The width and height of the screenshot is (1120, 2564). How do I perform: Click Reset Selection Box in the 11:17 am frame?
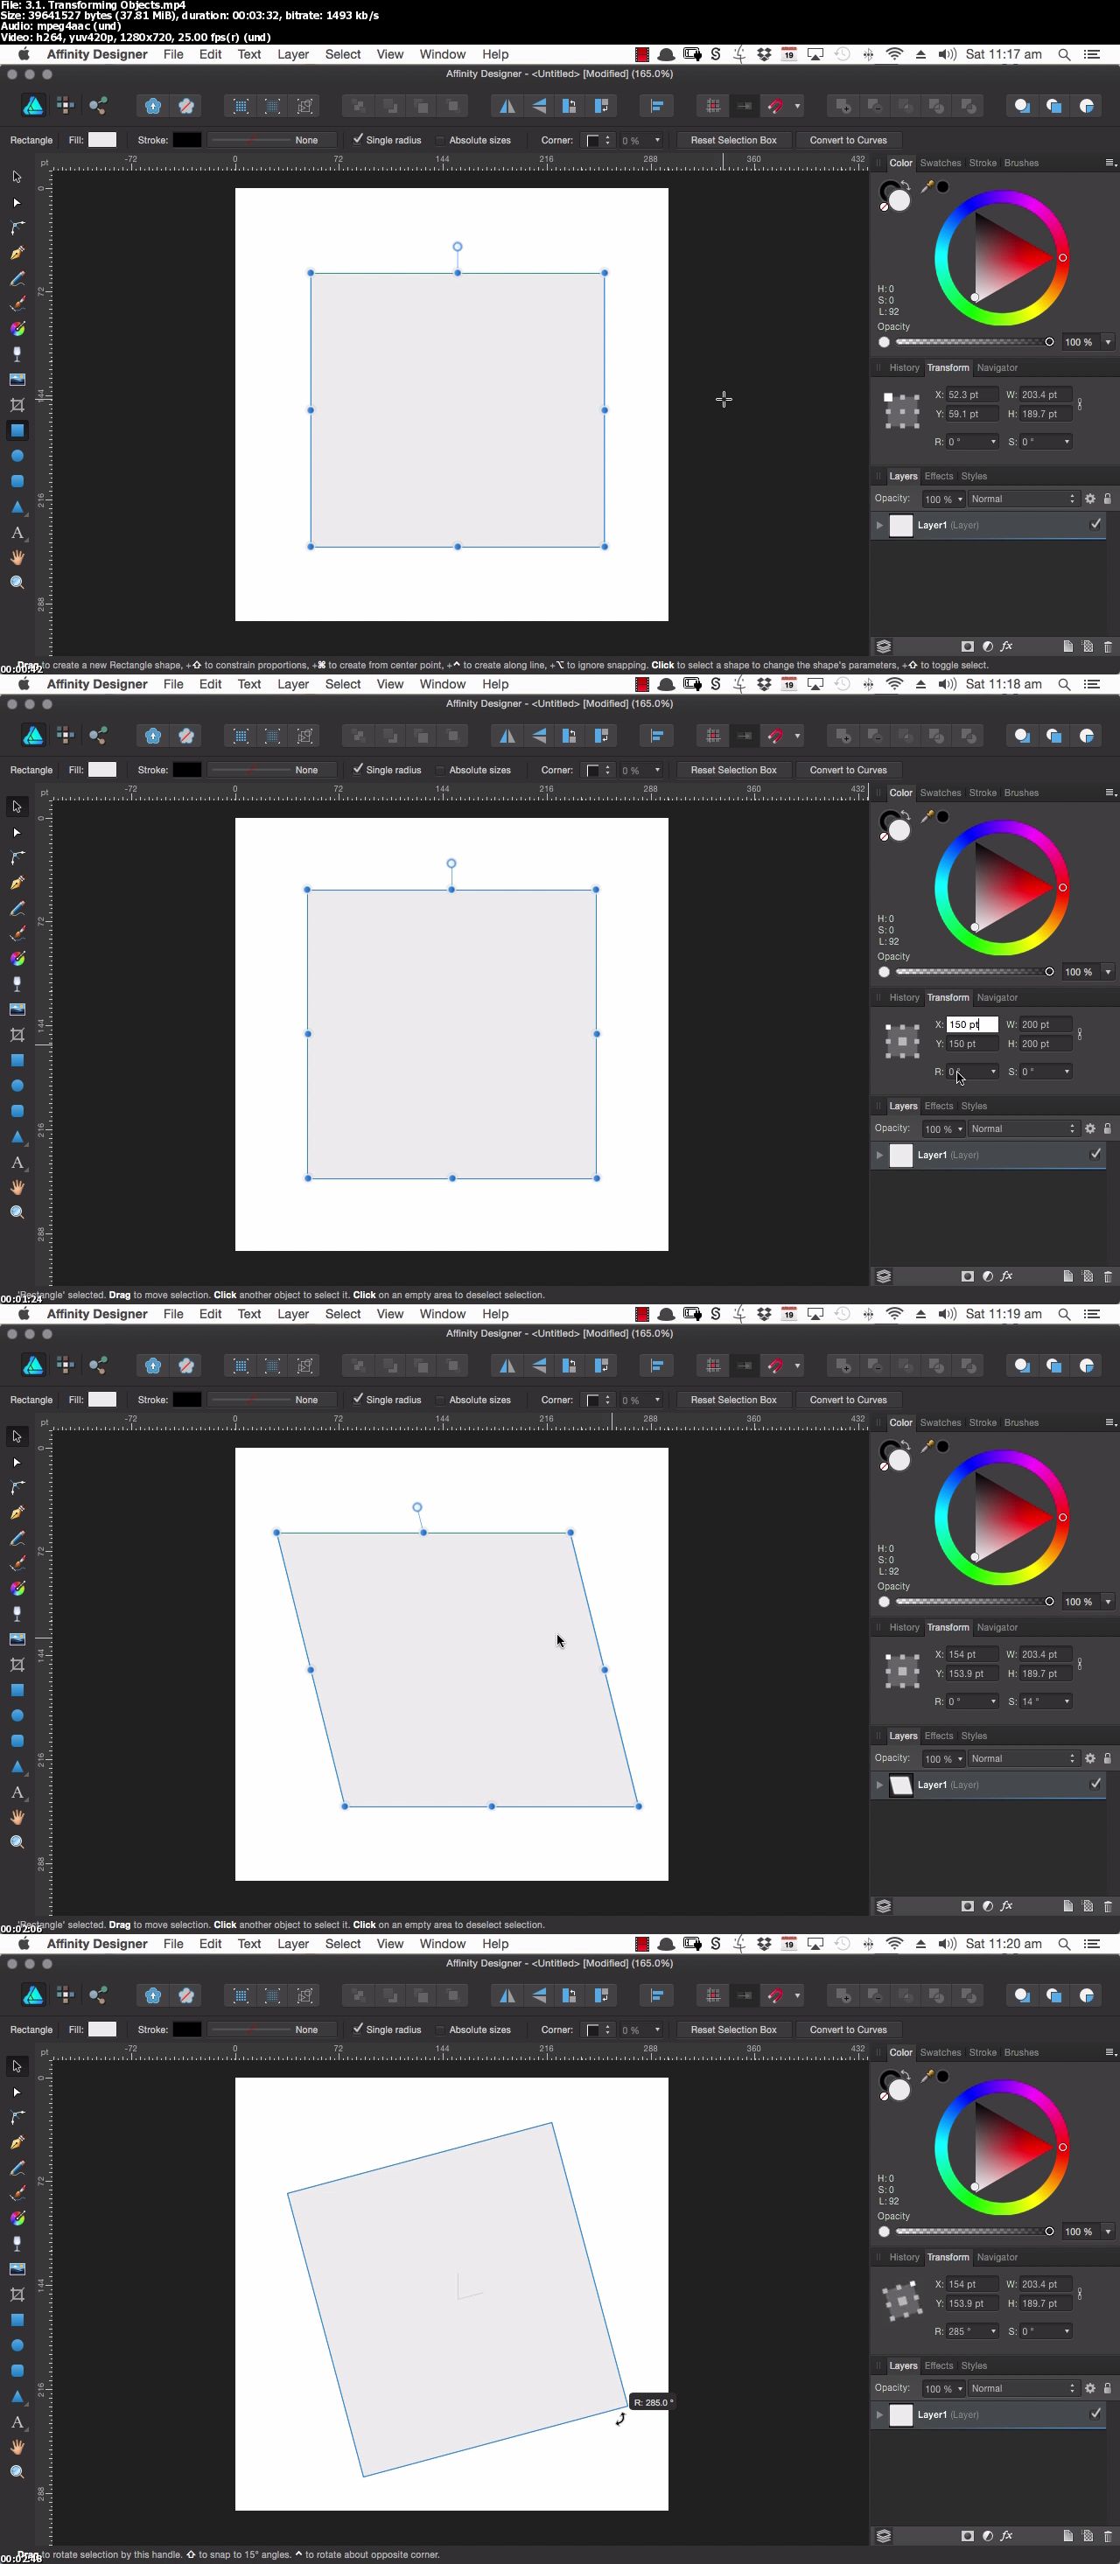click(x=734, y=140)
